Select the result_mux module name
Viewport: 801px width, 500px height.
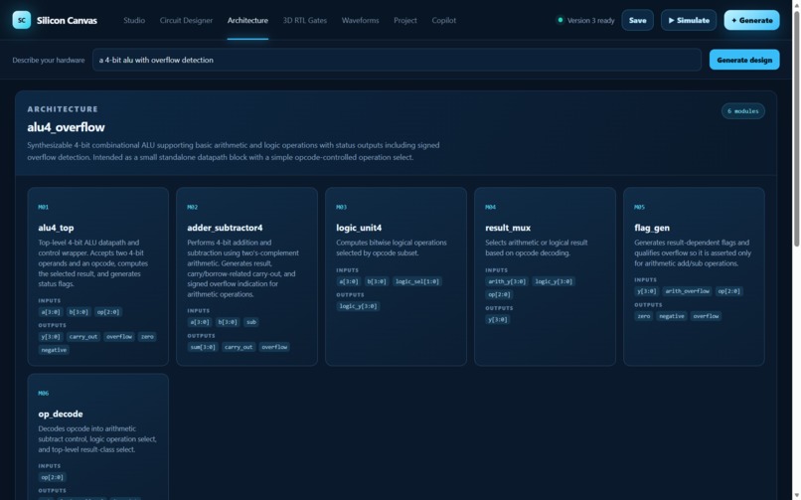pos(508,228)
